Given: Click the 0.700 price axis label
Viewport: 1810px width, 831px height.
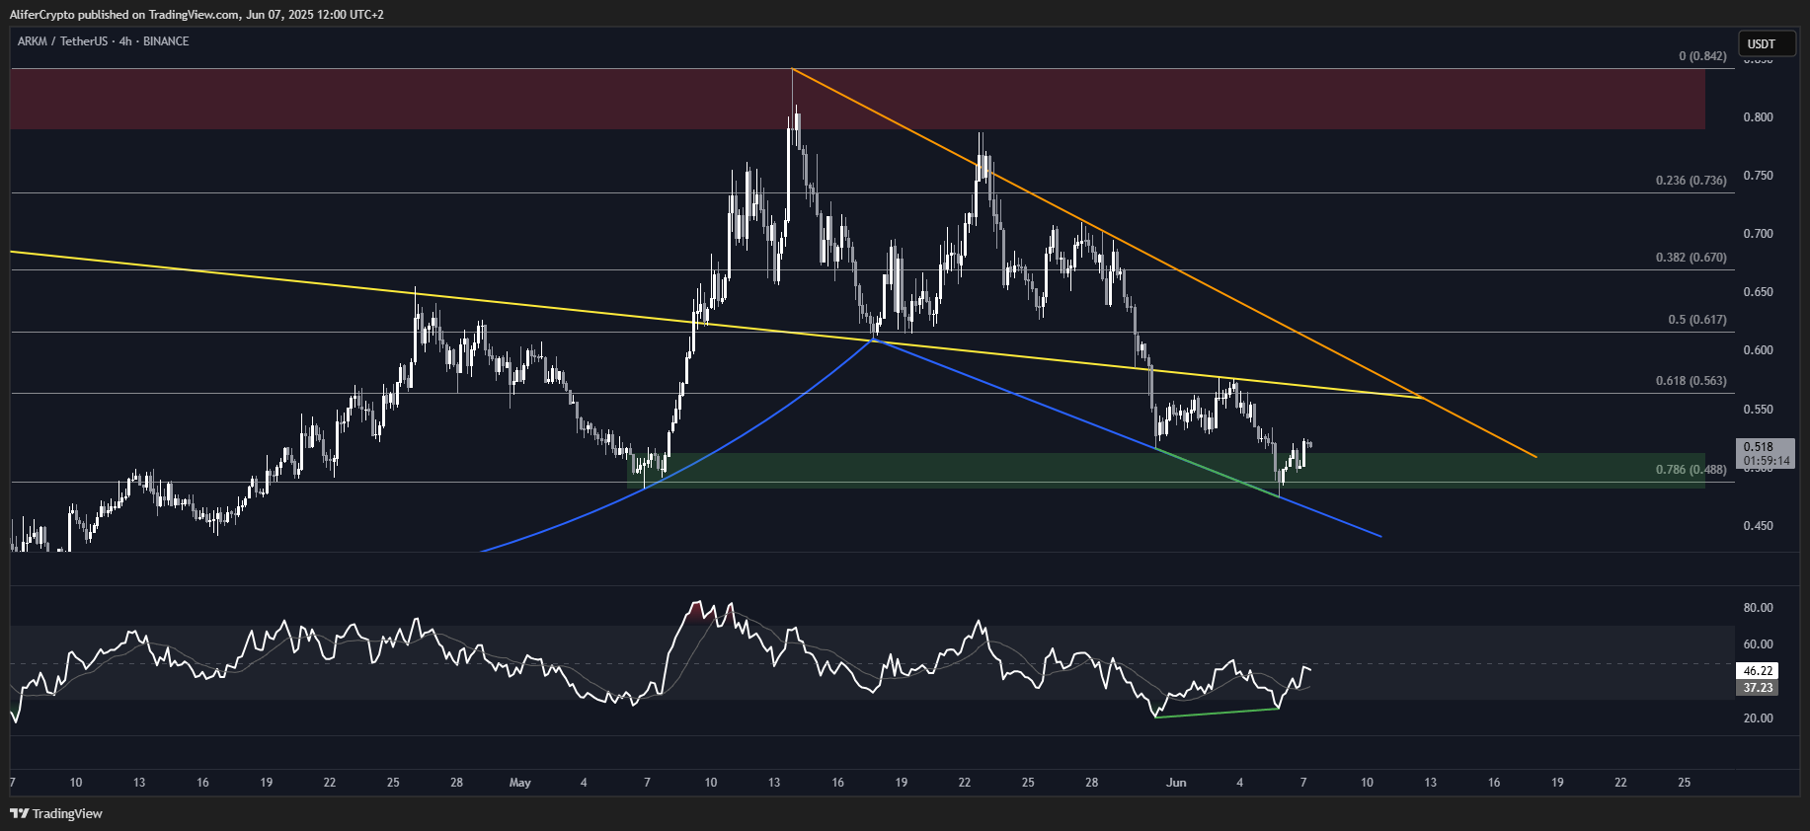Looking at the screenshot, I should coord(1758,234).
